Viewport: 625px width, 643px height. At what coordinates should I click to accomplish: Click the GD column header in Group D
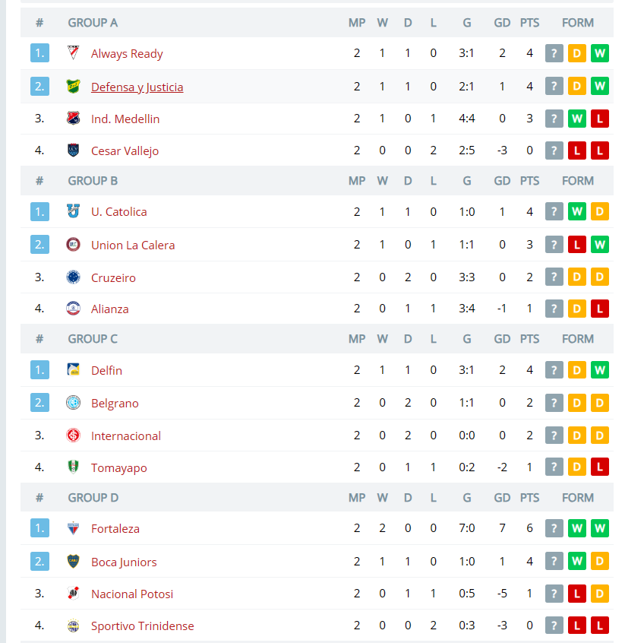pos(502,497)
